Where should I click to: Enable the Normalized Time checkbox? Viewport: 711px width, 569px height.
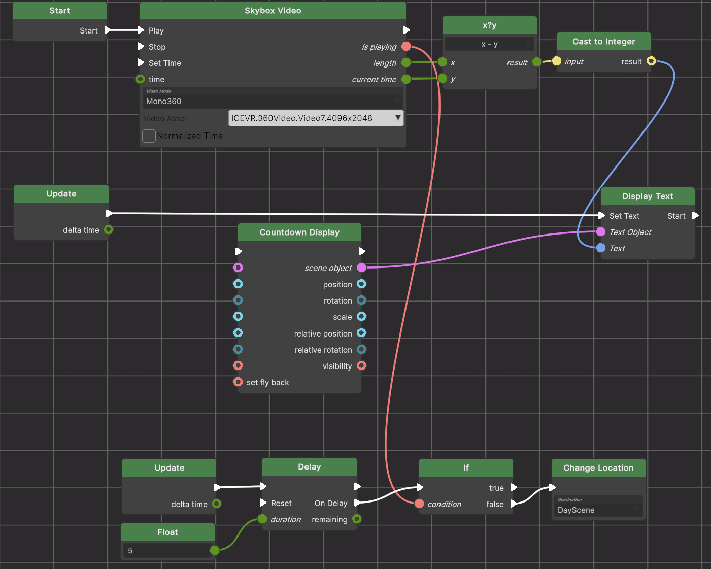[x=149, y=136]
